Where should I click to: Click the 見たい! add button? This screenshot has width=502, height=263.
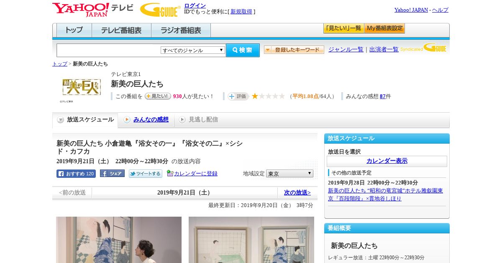click(x=158, y=96)
